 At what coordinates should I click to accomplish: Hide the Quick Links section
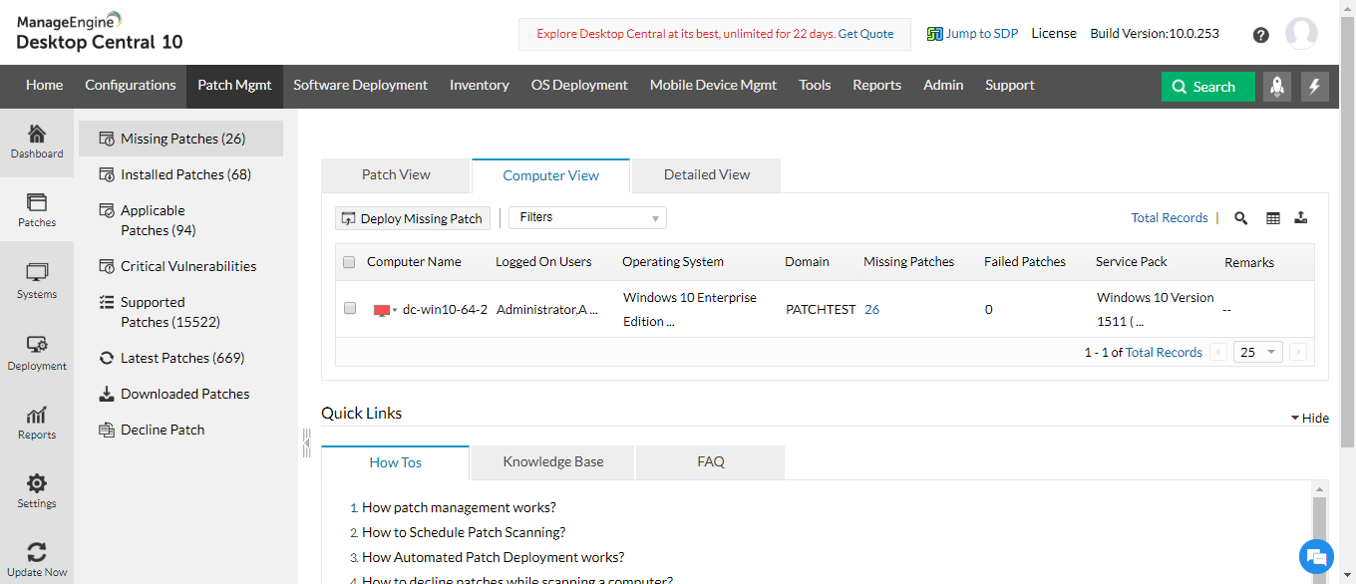pos(1309,418)
